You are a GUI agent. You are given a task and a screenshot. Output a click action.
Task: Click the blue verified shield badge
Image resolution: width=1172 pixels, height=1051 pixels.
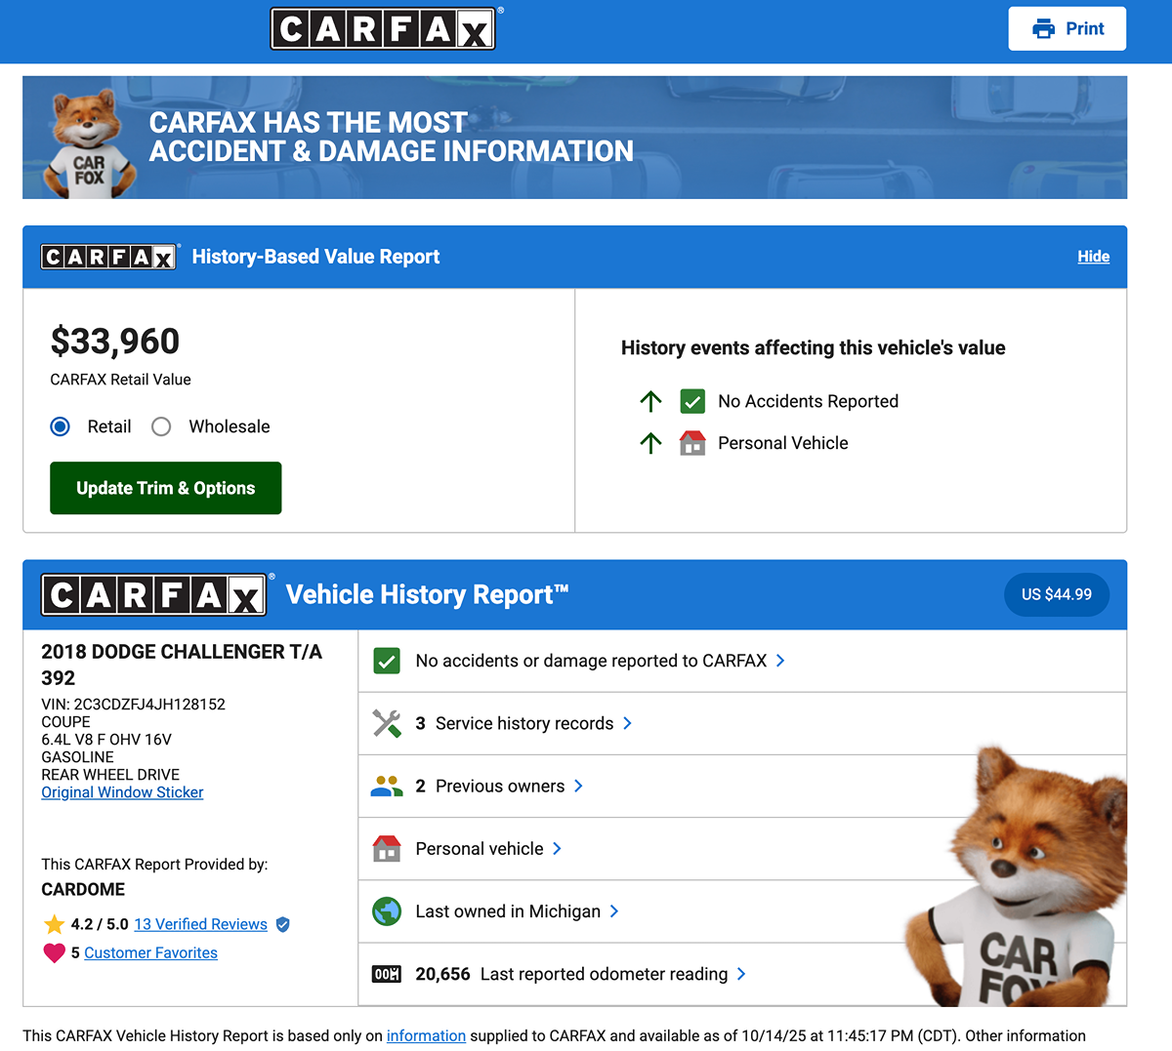click(x=283, y=924)
